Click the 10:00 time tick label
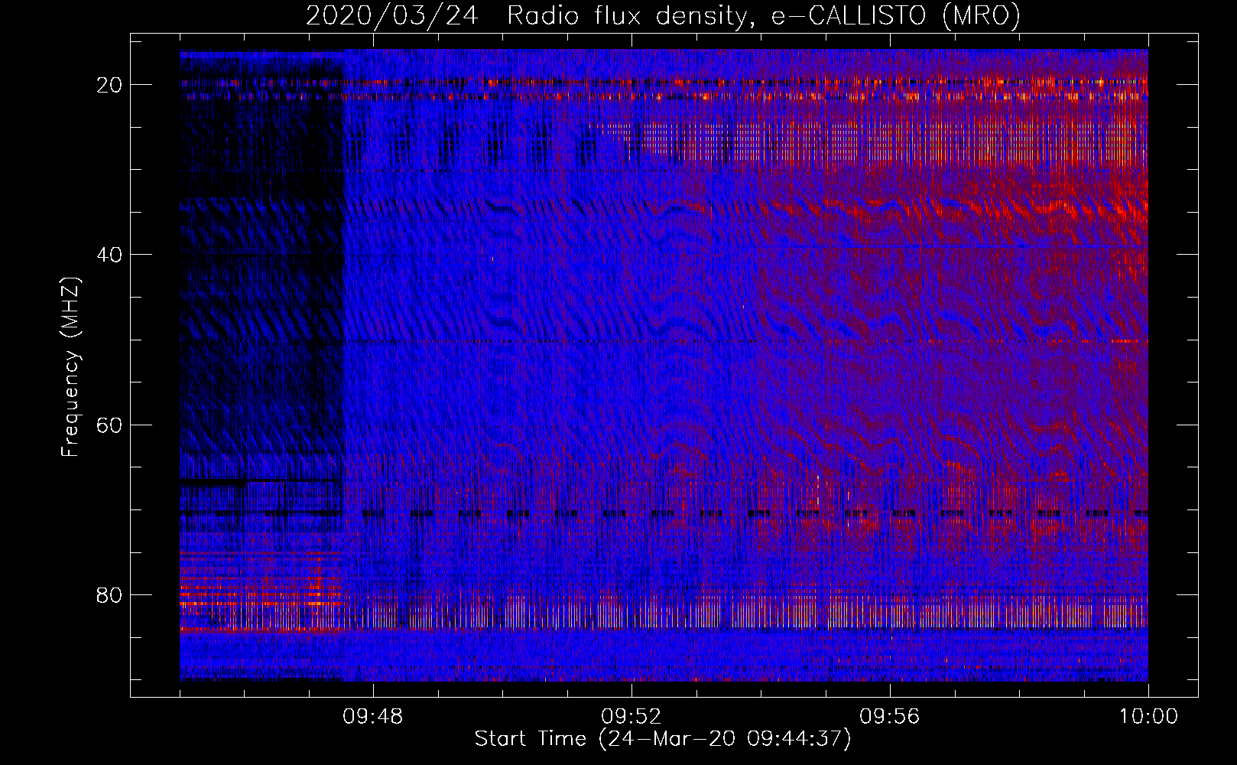 click(x=1148, y=717)
